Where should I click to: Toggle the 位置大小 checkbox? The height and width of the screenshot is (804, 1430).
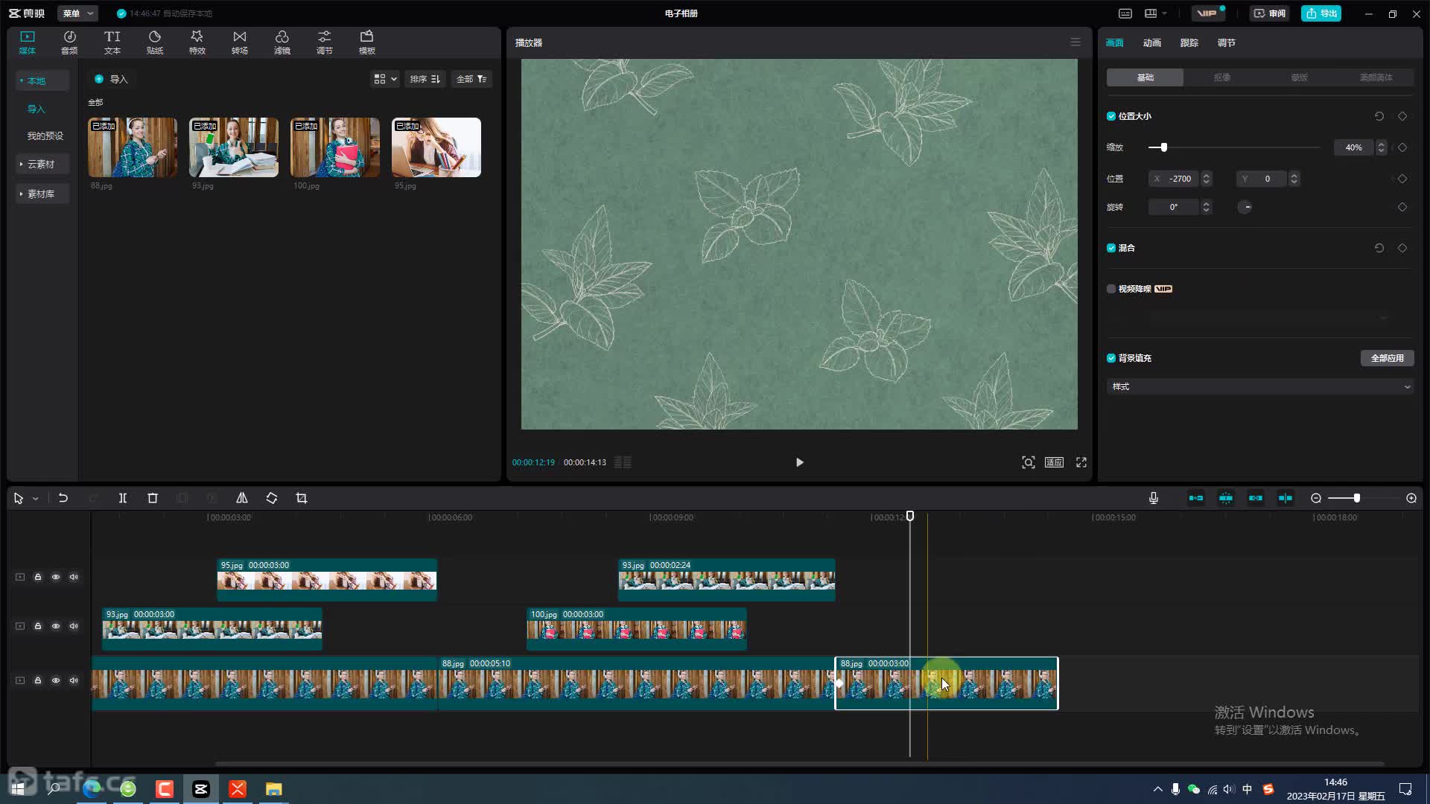pos(1111,116)
